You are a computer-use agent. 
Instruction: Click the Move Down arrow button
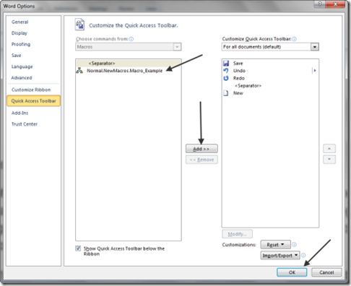coord(329,160)
